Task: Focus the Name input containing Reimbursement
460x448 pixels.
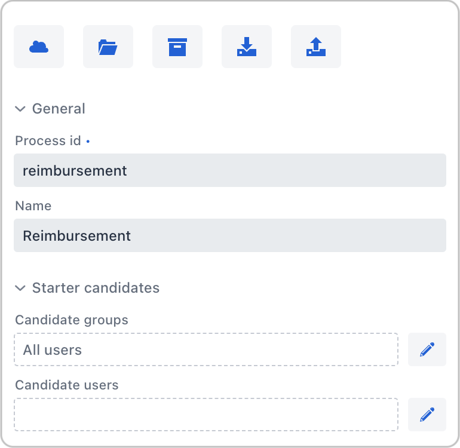Action: click(230, 235)
